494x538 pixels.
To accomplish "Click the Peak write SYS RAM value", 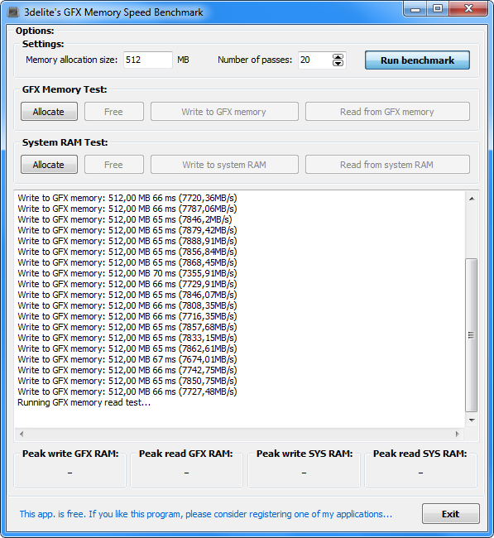I will (x=304, y=473).
